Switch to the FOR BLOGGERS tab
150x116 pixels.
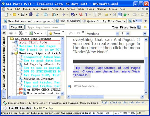point(68,21)
